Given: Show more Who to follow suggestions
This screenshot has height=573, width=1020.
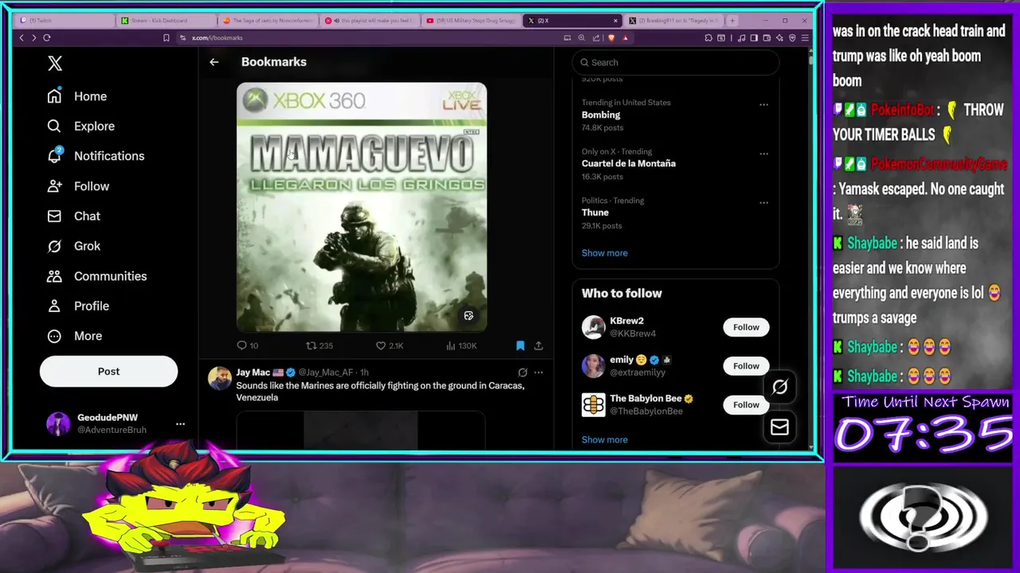Looking at the screenshot, I should click(605, 439).
